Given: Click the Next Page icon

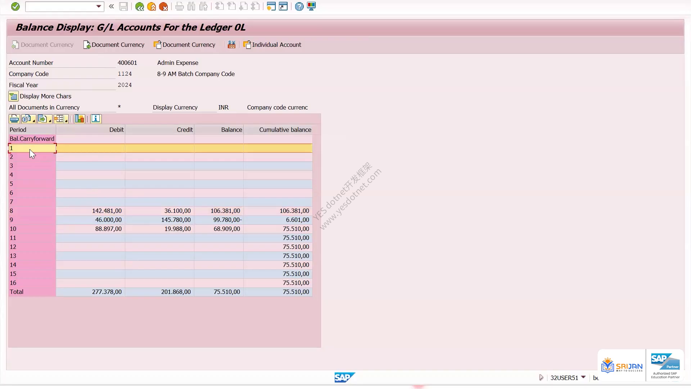Looking at the screenshot, I should point(243,6).
